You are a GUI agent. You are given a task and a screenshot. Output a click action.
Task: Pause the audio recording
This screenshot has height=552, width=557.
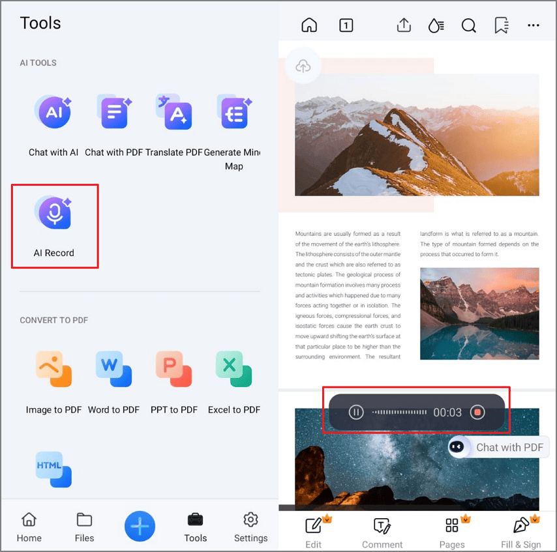click(355, 412)
